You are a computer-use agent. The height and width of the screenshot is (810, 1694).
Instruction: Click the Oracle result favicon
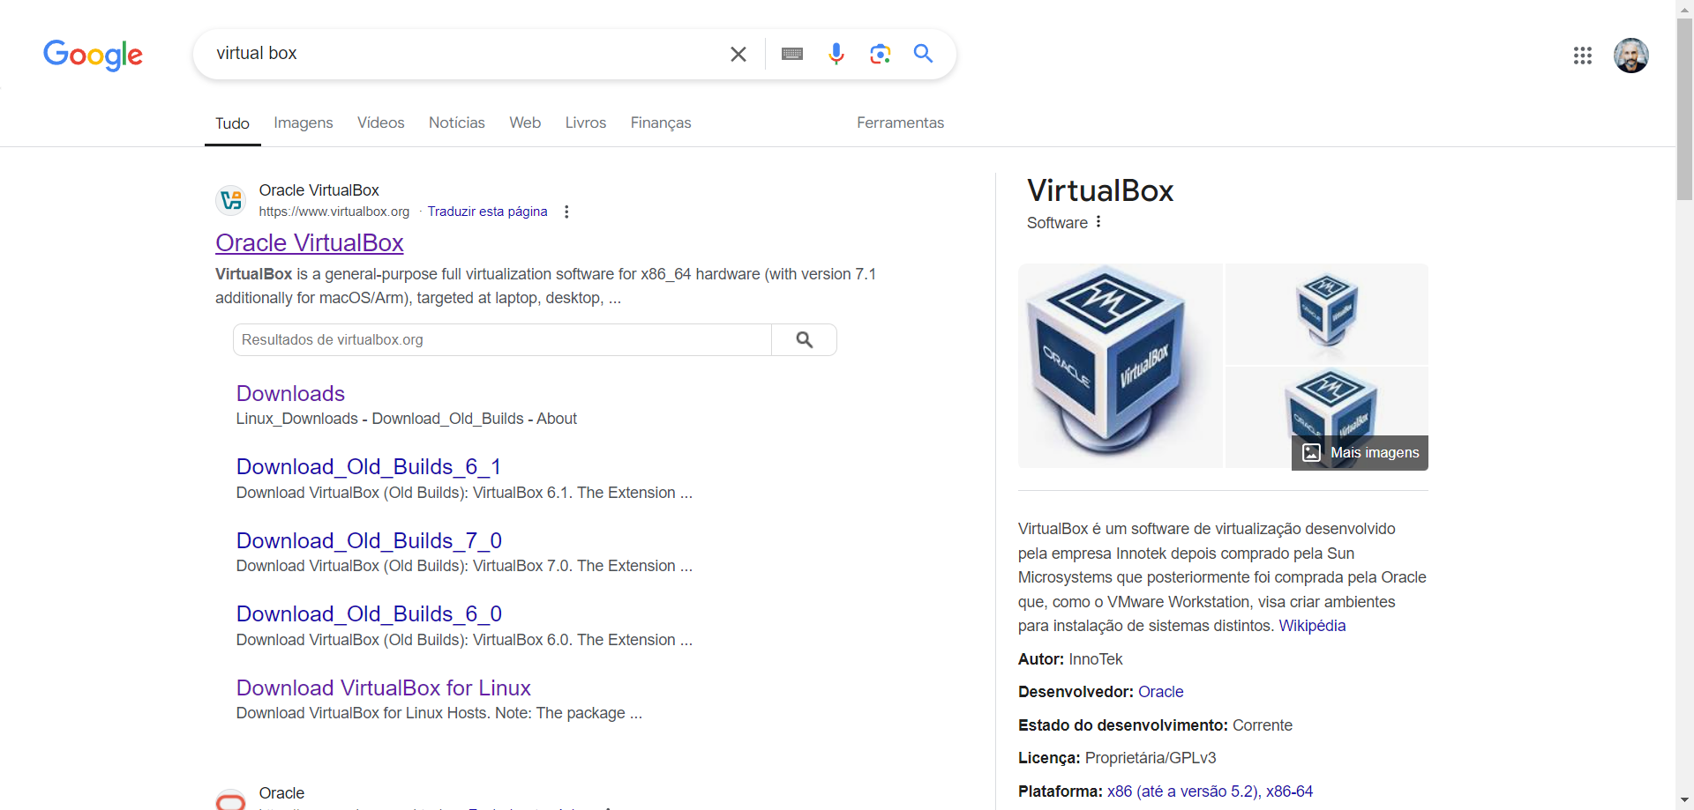click(x=231, y=800)
